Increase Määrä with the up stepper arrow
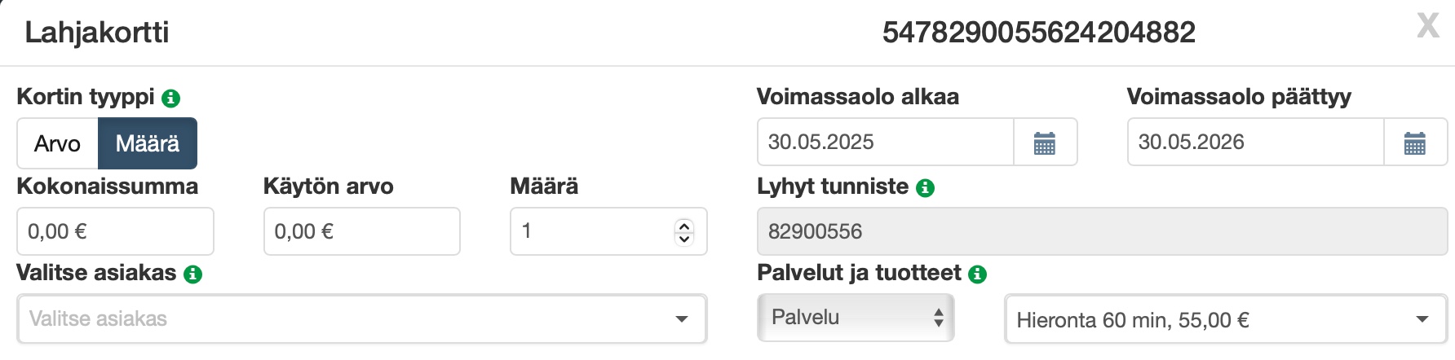 coord(685,226)
